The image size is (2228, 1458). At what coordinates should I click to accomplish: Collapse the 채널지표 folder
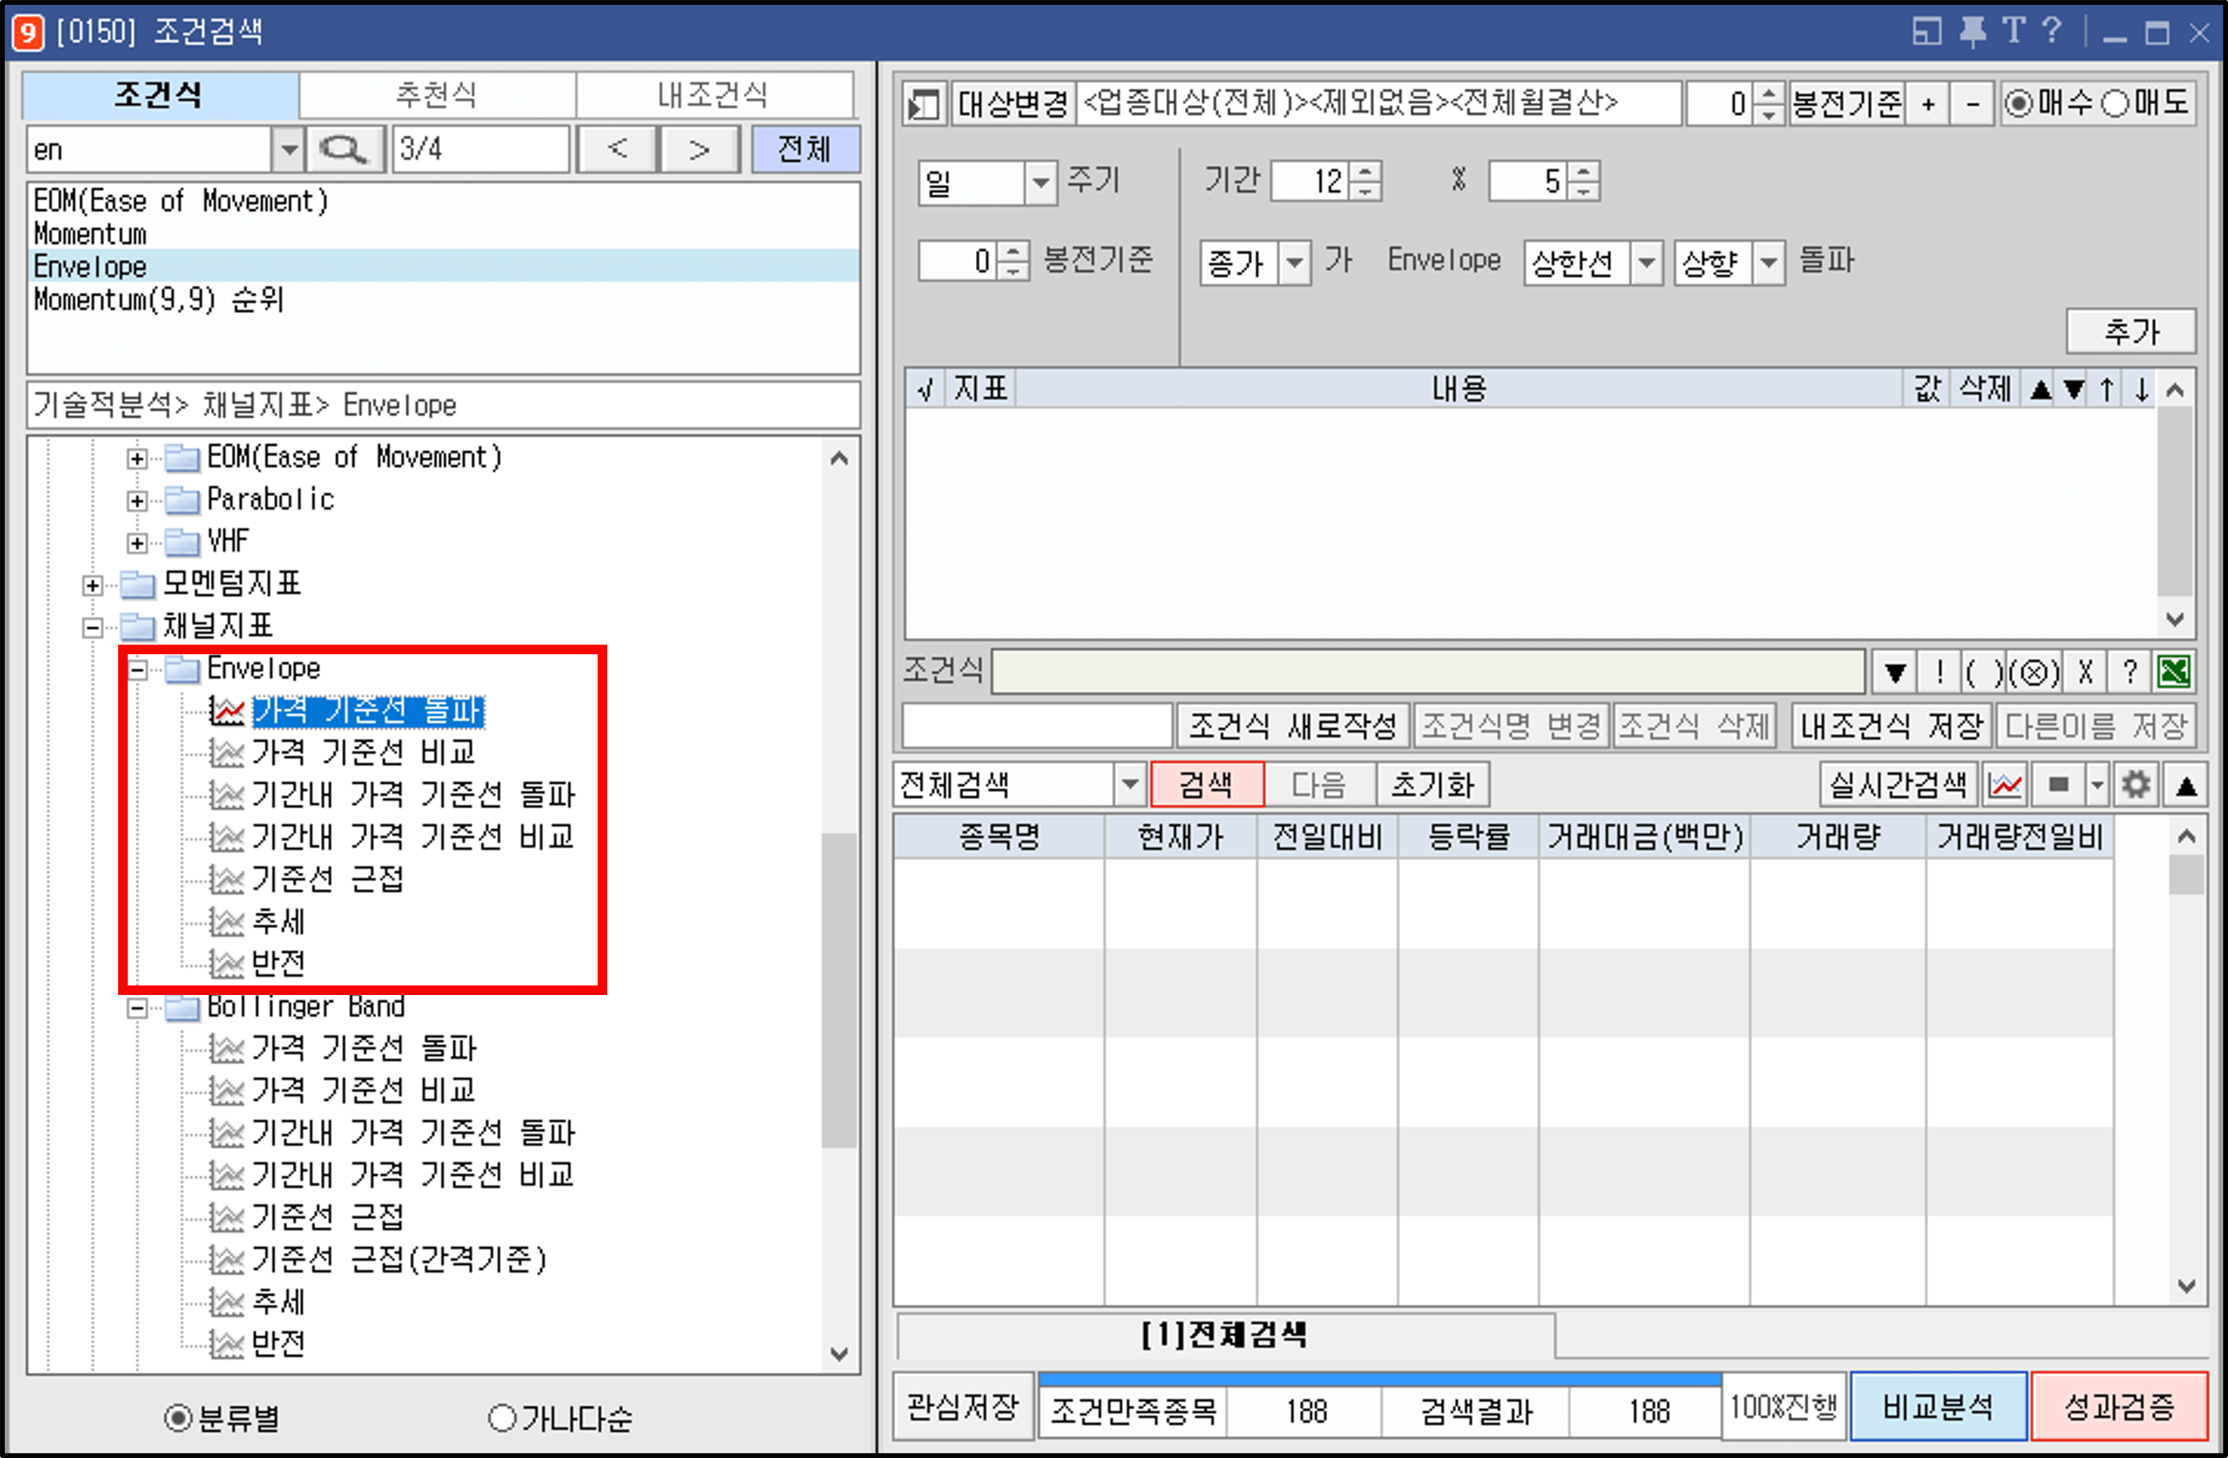coord(92,627)
